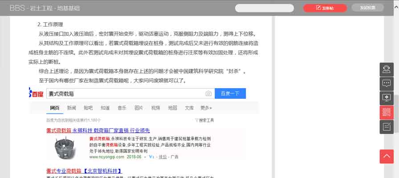Select the 网页 tab in Baidu results
The image size is (399, 178).
[x=55, y=108]
